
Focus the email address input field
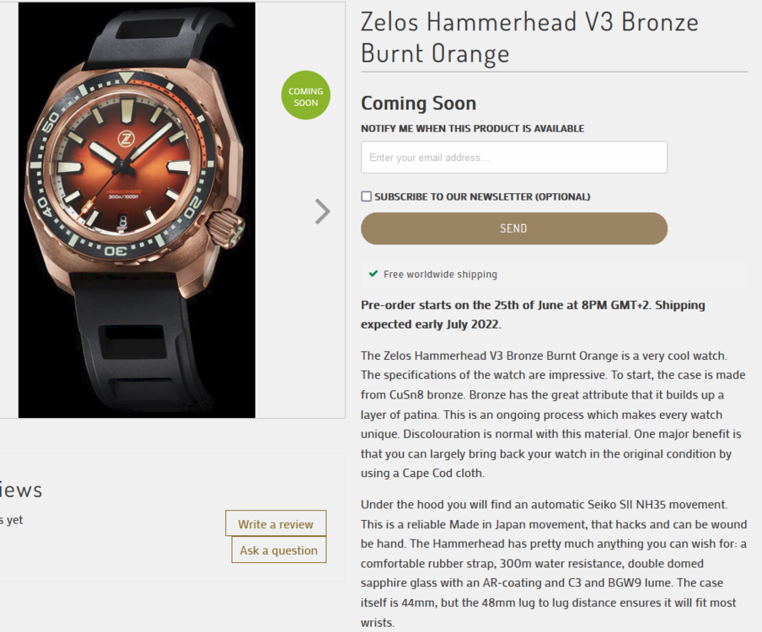pos(513,158)
